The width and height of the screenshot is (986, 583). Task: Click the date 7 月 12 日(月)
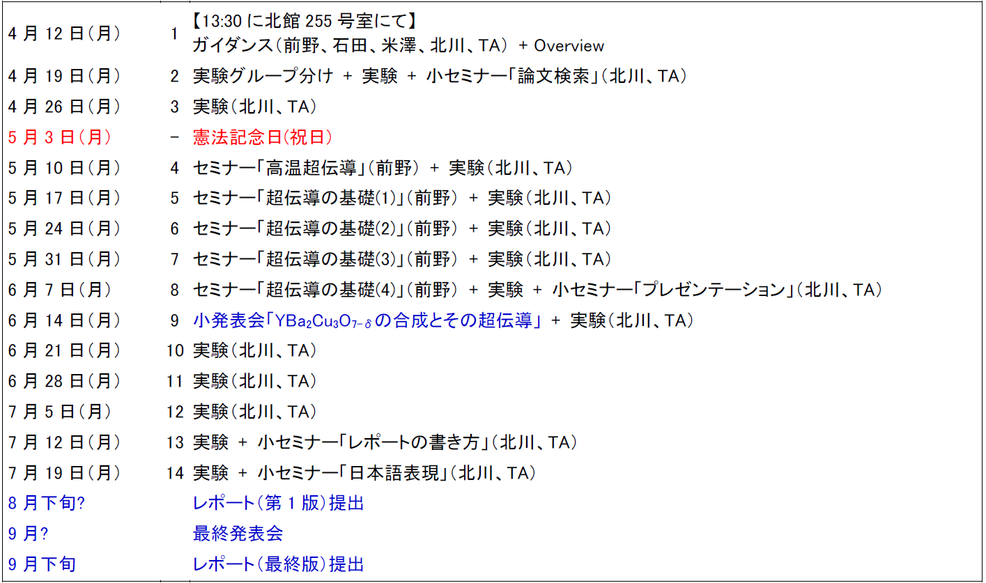tap(65, 442)
